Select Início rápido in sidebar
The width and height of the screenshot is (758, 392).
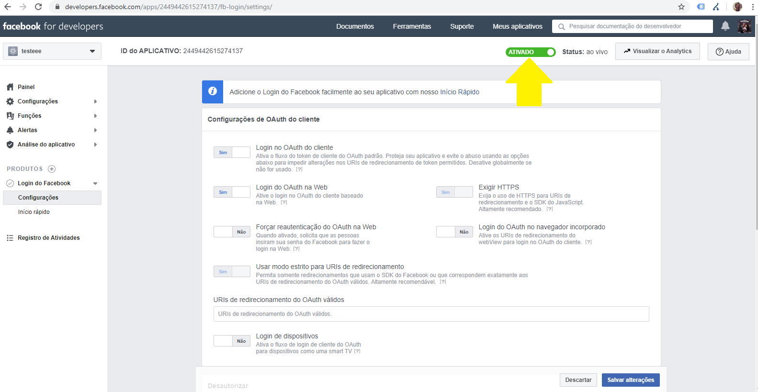coord(34,212)
